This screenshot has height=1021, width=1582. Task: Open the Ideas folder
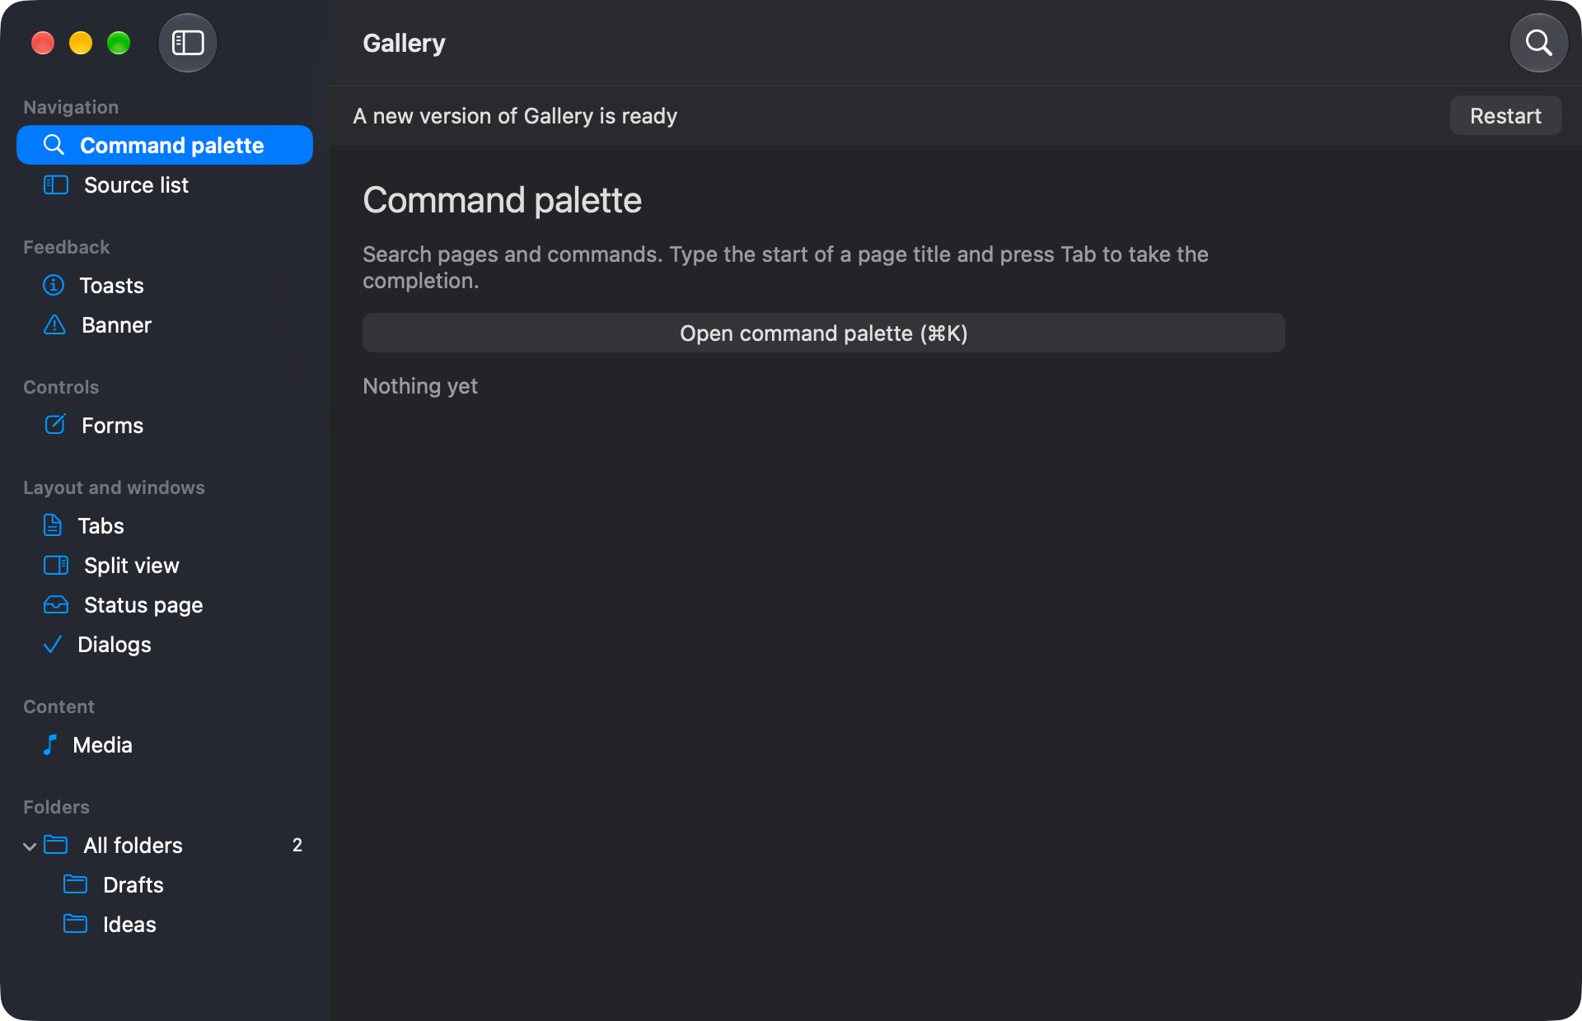(x=165, y=924)
